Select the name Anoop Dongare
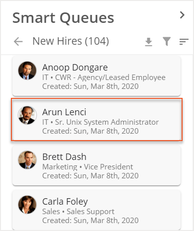The height and width of the screenshot is (231, 194). click(x=75, y=68)
